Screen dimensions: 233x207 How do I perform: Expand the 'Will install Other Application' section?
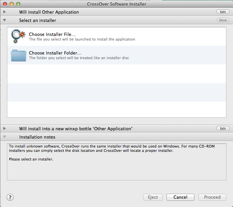pos(4,12)
